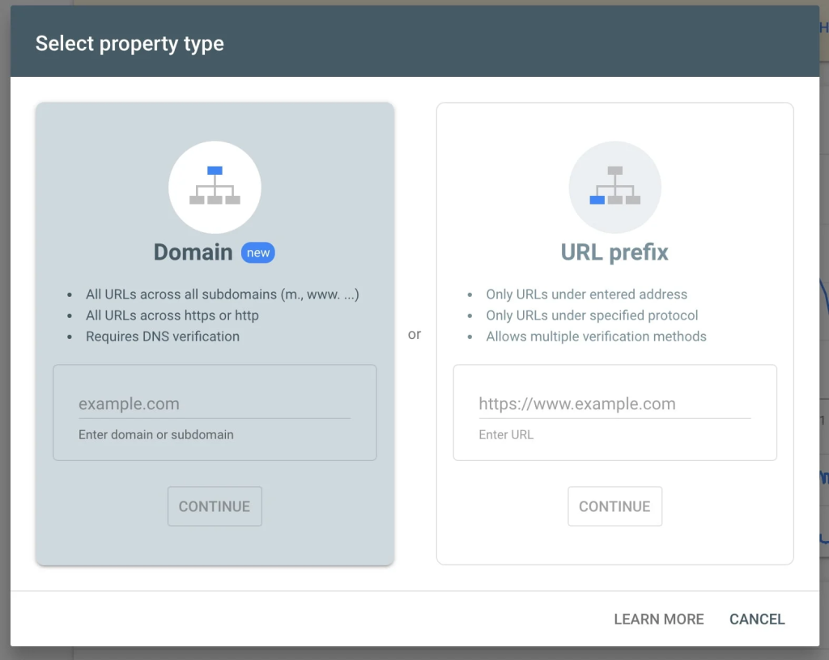The image size is (829, 660).
Task: Click the blue 'new' badge beside Domain
Action: (x=258, y=252)
